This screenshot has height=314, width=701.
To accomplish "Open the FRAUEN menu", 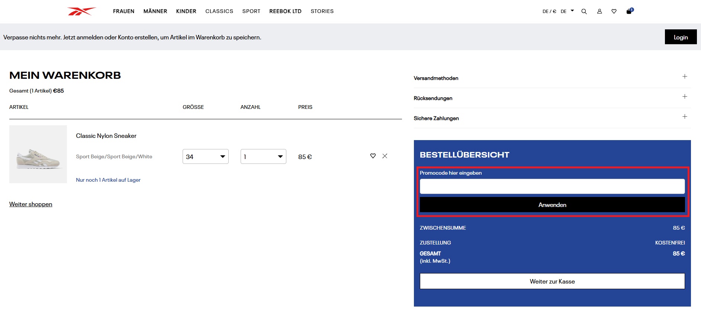I will click(x=123, y=11).
